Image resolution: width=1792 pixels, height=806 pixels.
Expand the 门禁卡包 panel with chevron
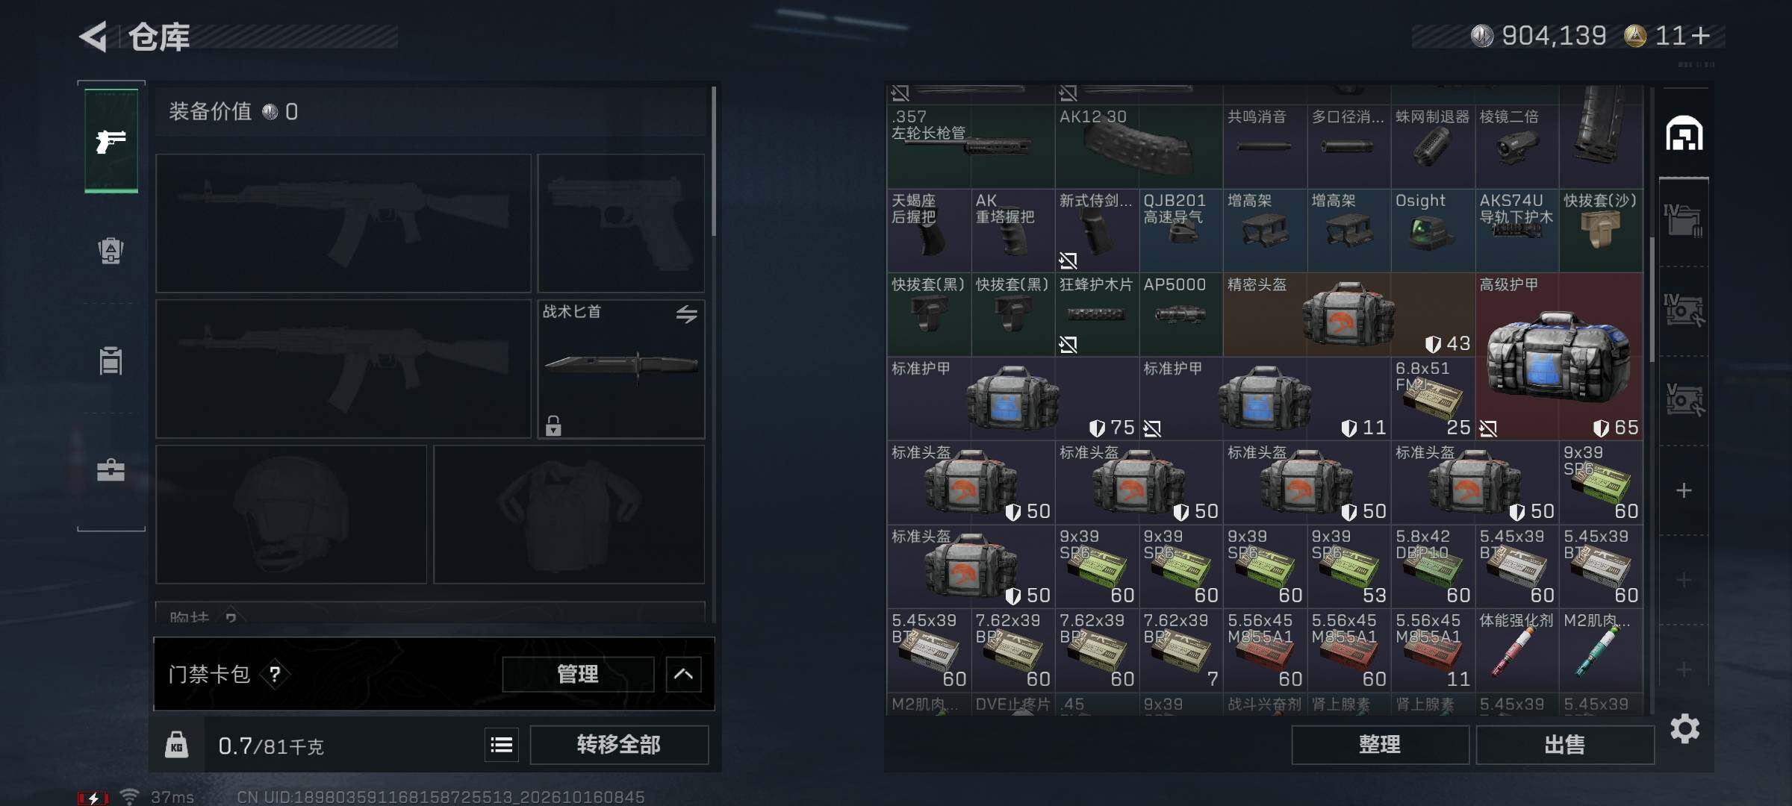coord(683,674)
